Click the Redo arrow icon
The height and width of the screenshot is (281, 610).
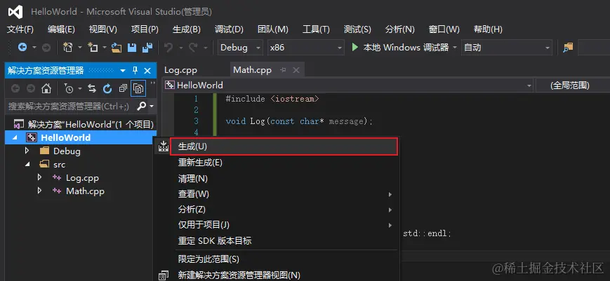[193, 48]
